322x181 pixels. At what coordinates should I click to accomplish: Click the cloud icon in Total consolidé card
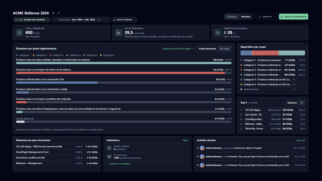pos(19,33)
